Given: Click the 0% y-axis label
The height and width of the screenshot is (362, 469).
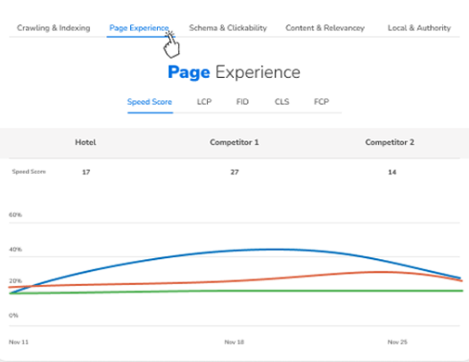Looking at the screenshot, I should pyautogui.click(x=14, y=316).
